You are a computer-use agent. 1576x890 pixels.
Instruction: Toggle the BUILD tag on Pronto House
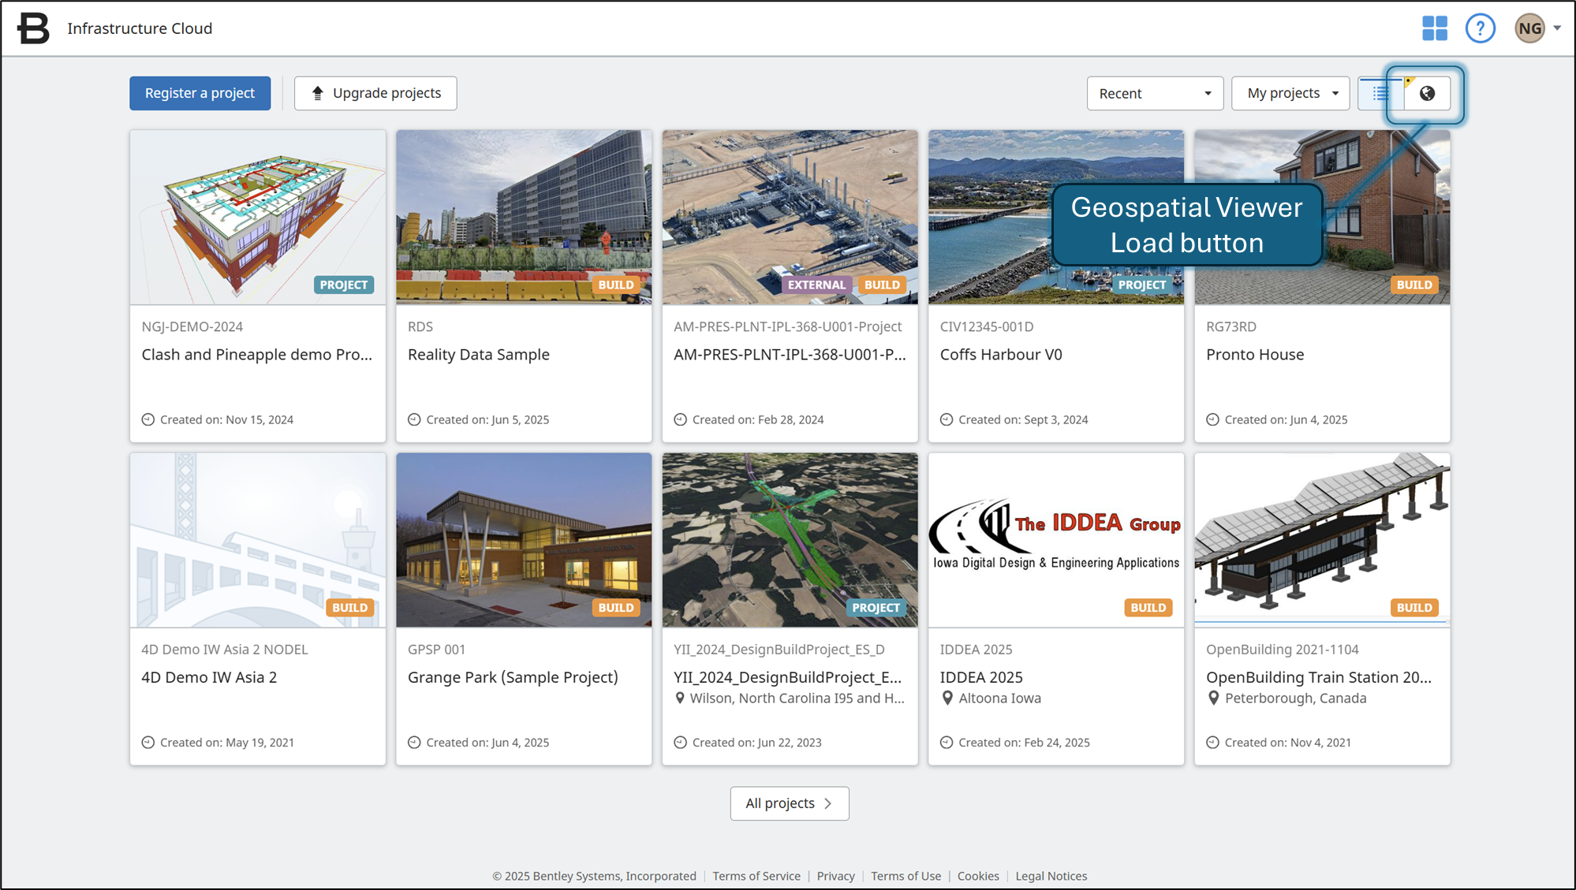[x=1414, y=285]
